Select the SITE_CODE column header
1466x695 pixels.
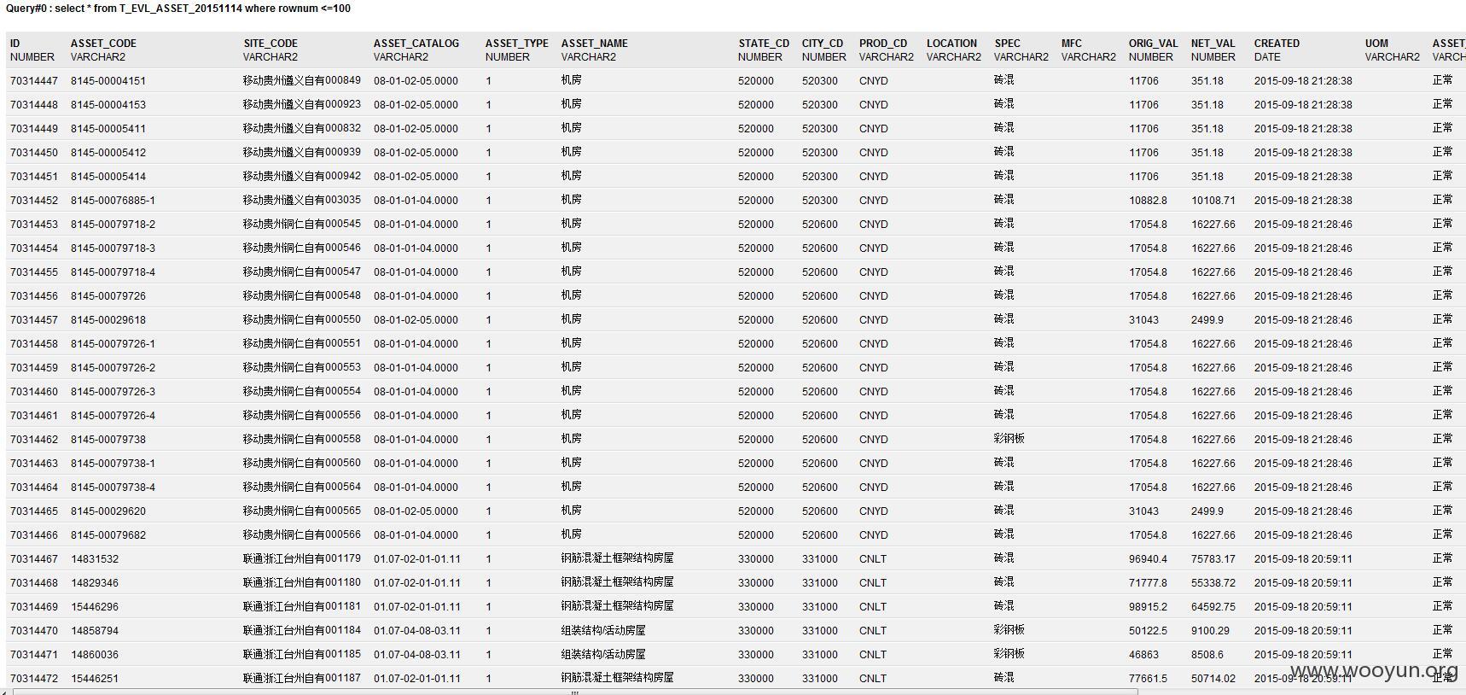tap(271, 44)
